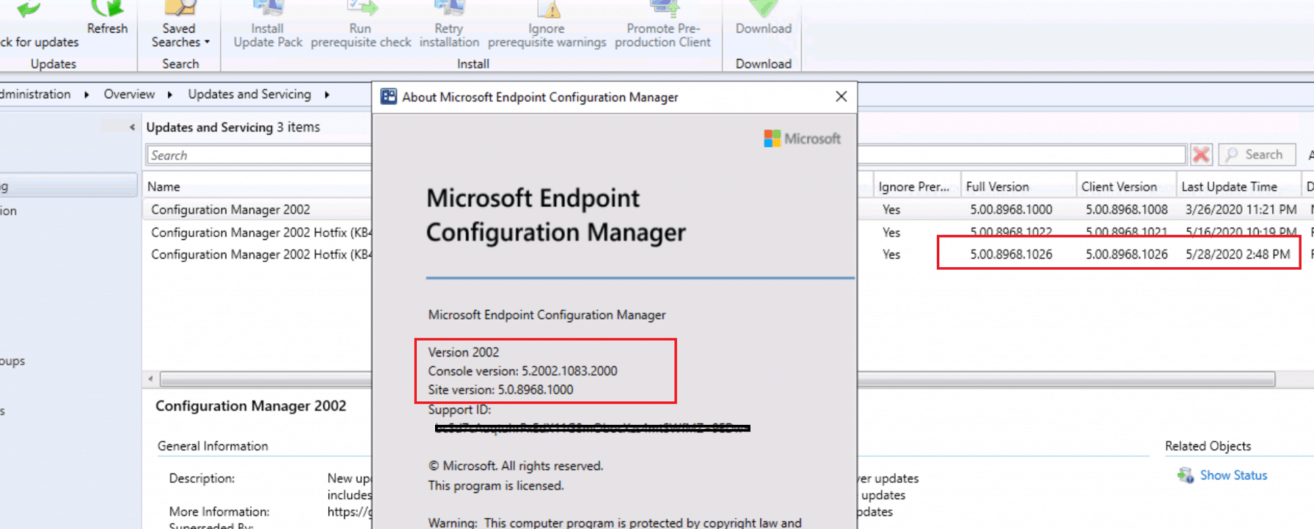Image resolution: width=1314 pixels, height=529 pixels.
Task: Click scrollbar left arrow
Action: (150, 379)
